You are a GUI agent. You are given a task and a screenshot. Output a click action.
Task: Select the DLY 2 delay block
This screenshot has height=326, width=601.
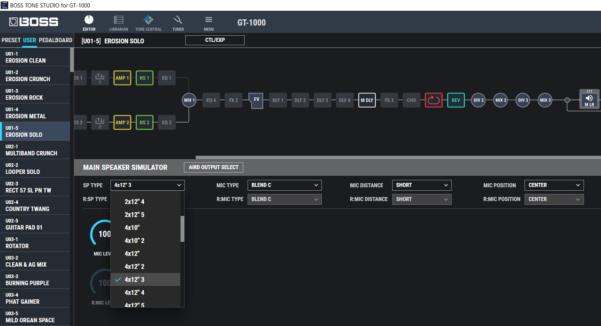300,100
